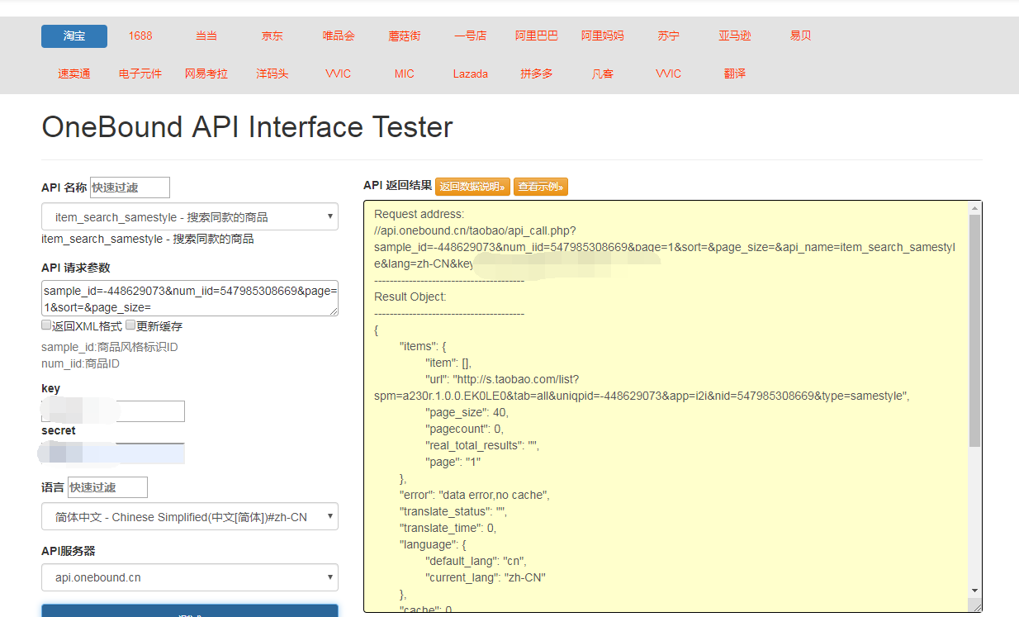Expand the api.onebound.cn server dropdown
This screenshot has height=617, width=1019.
tap(190, 577)
